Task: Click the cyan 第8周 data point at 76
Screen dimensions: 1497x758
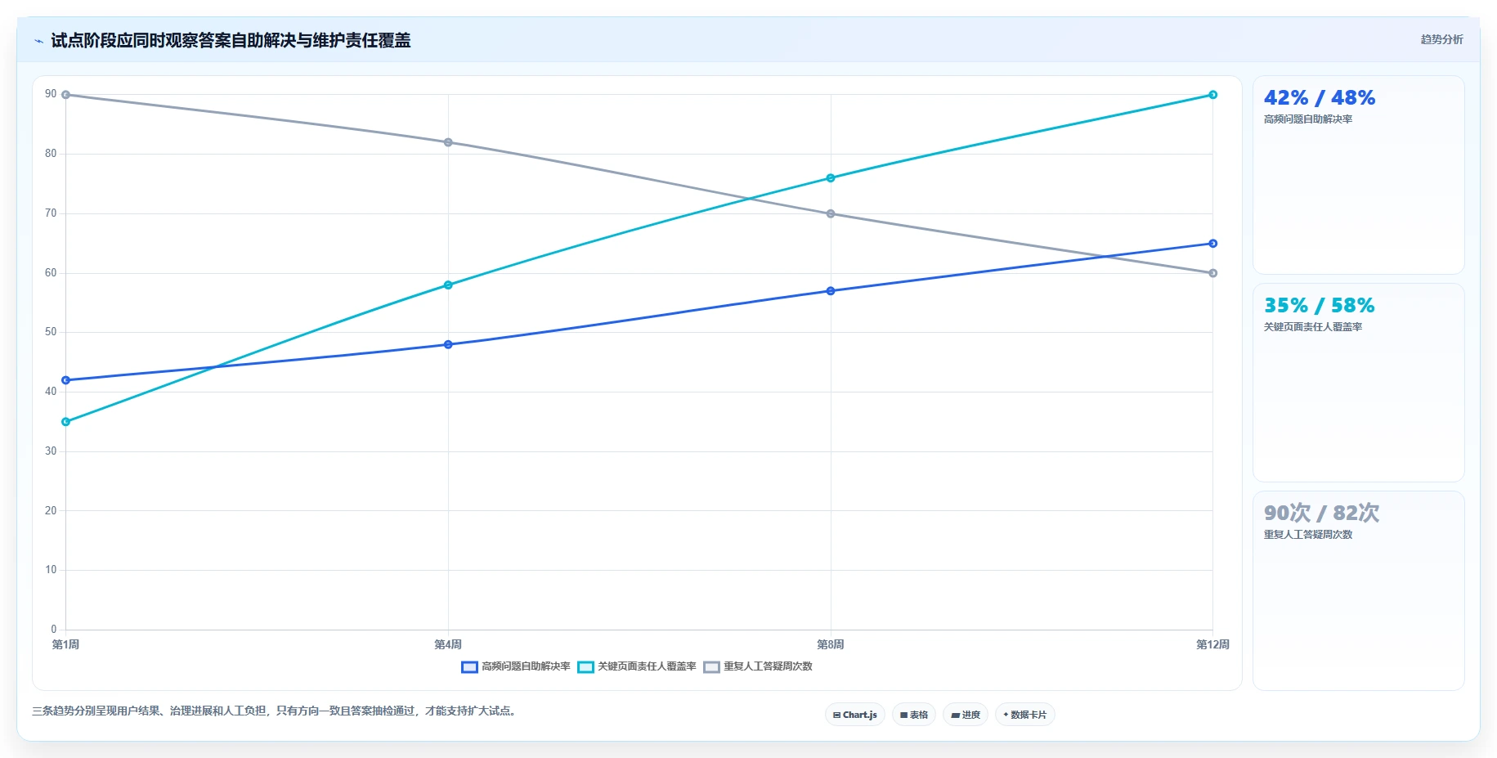Action: (831, 178)
